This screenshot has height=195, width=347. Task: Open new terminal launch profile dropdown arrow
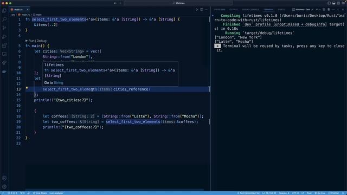320,10
